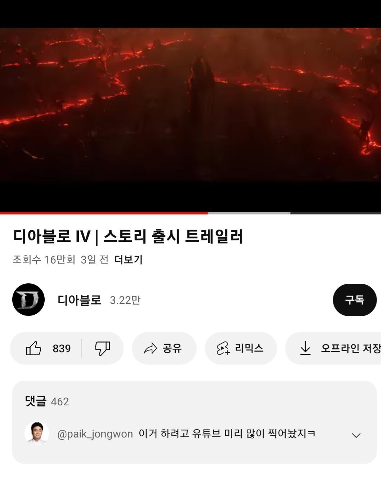Subscribe with the 구독 button
This screenshot has width=381, height=488.
click(x=355, y=300)
